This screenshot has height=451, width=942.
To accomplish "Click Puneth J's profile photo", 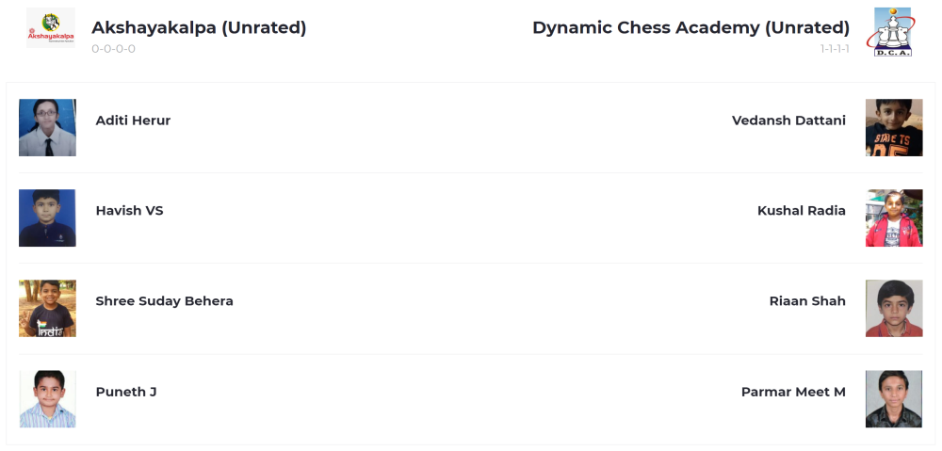I will 47,398.
